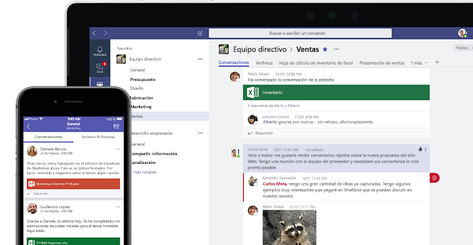This screenshot has width=473, height=245.
Task: Open raccoon image thumbnail in chat
Action: [289, 227]
